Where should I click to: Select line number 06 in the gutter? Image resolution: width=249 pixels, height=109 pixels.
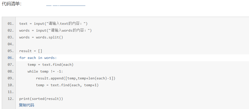point(10,58)
